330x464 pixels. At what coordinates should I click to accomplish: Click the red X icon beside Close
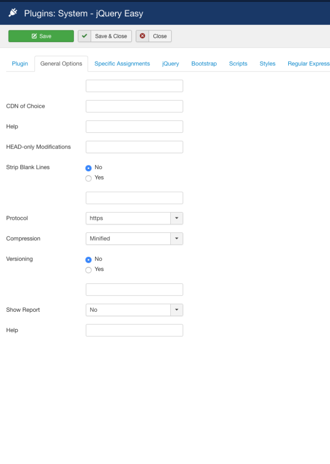tap(143, 36)
